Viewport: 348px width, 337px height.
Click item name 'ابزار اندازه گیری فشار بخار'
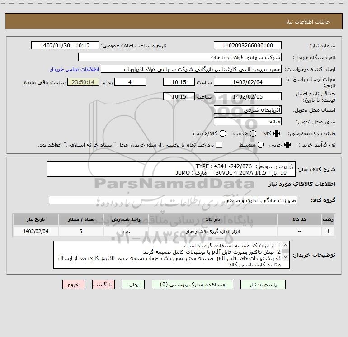coord(213,232)
